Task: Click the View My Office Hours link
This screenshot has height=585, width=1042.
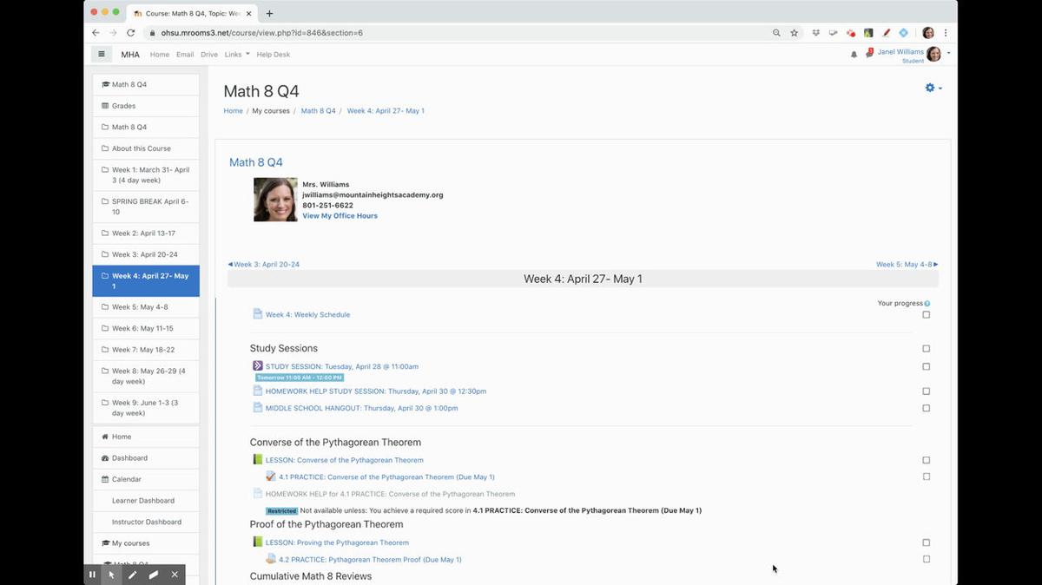Action: coord(340,215)
